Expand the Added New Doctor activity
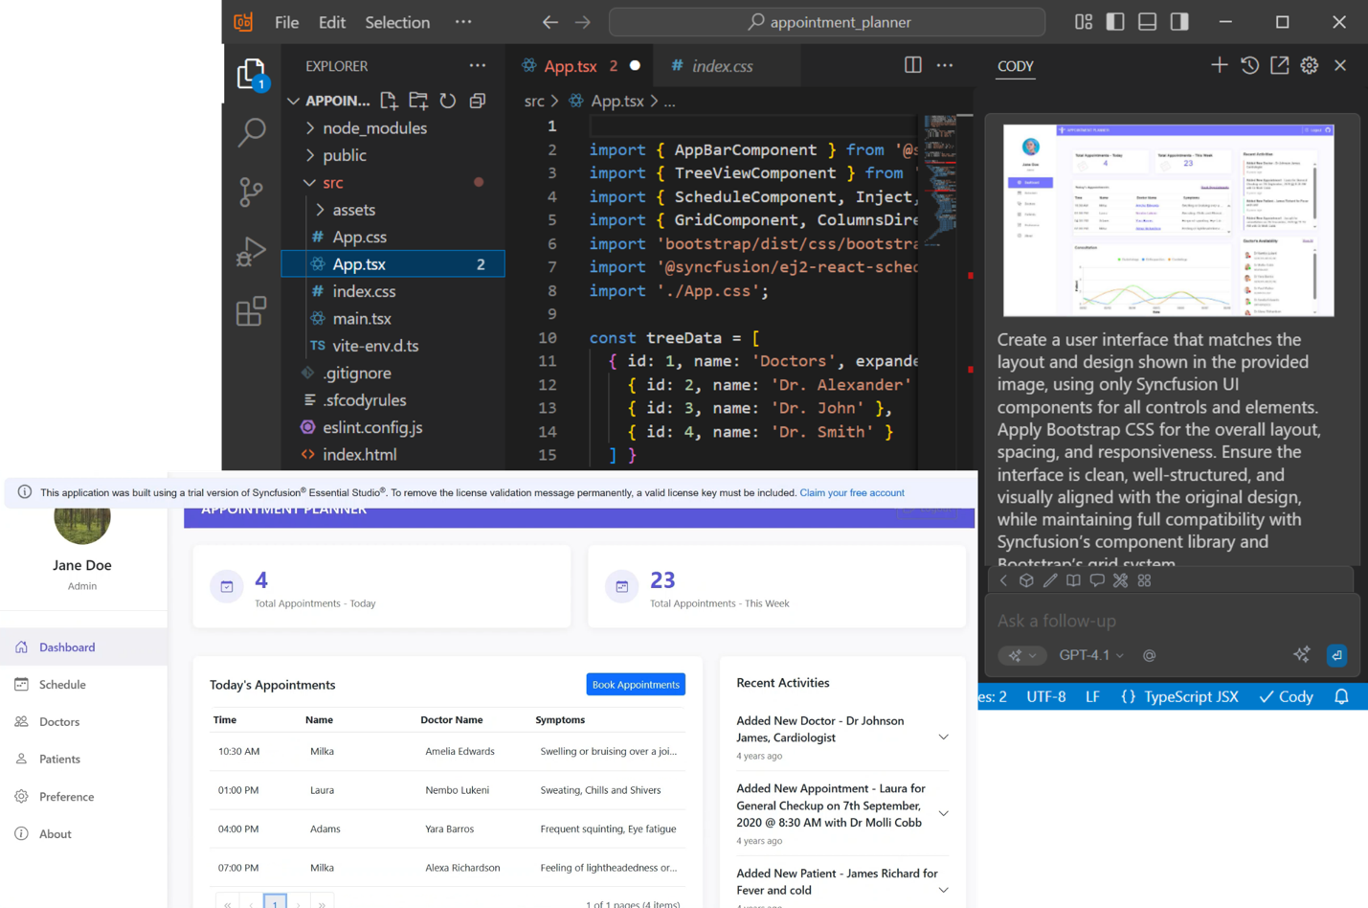 pyautogui.click(x=943, y=738)
